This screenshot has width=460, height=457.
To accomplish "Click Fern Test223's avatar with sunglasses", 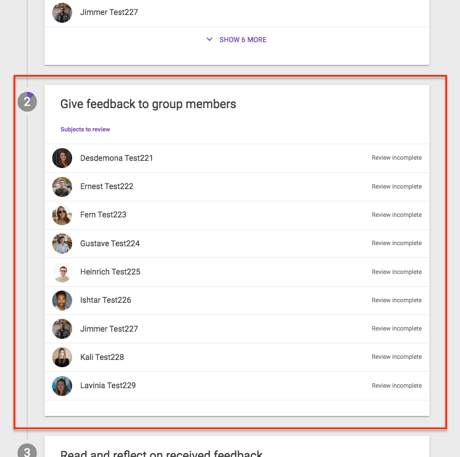I will (x=62, y=215).
